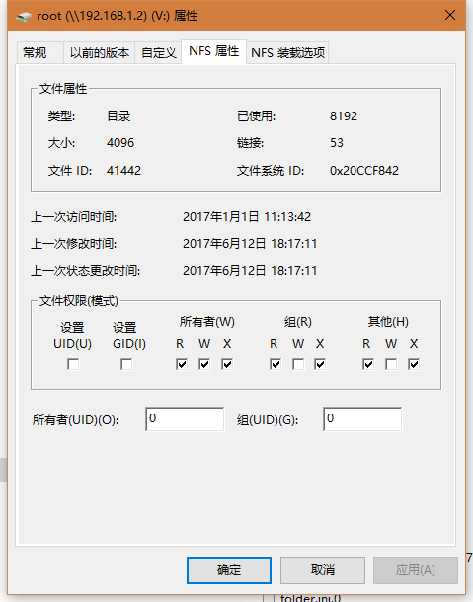Confirm with the 确定 button
This screenshot has height=602, width=473.
pos(229,570)
